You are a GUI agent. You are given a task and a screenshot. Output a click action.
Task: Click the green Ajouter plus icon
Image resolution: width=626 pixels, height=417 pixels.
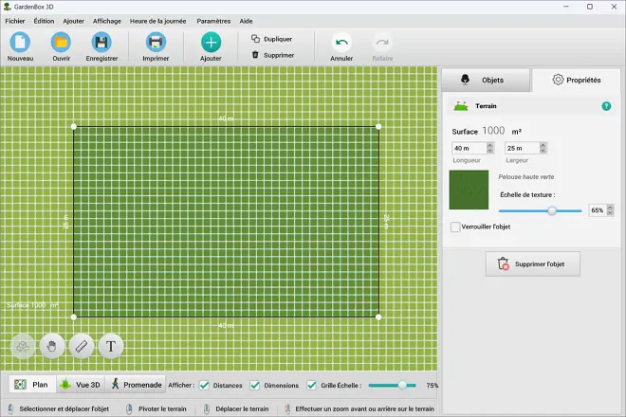pos(211,42)
